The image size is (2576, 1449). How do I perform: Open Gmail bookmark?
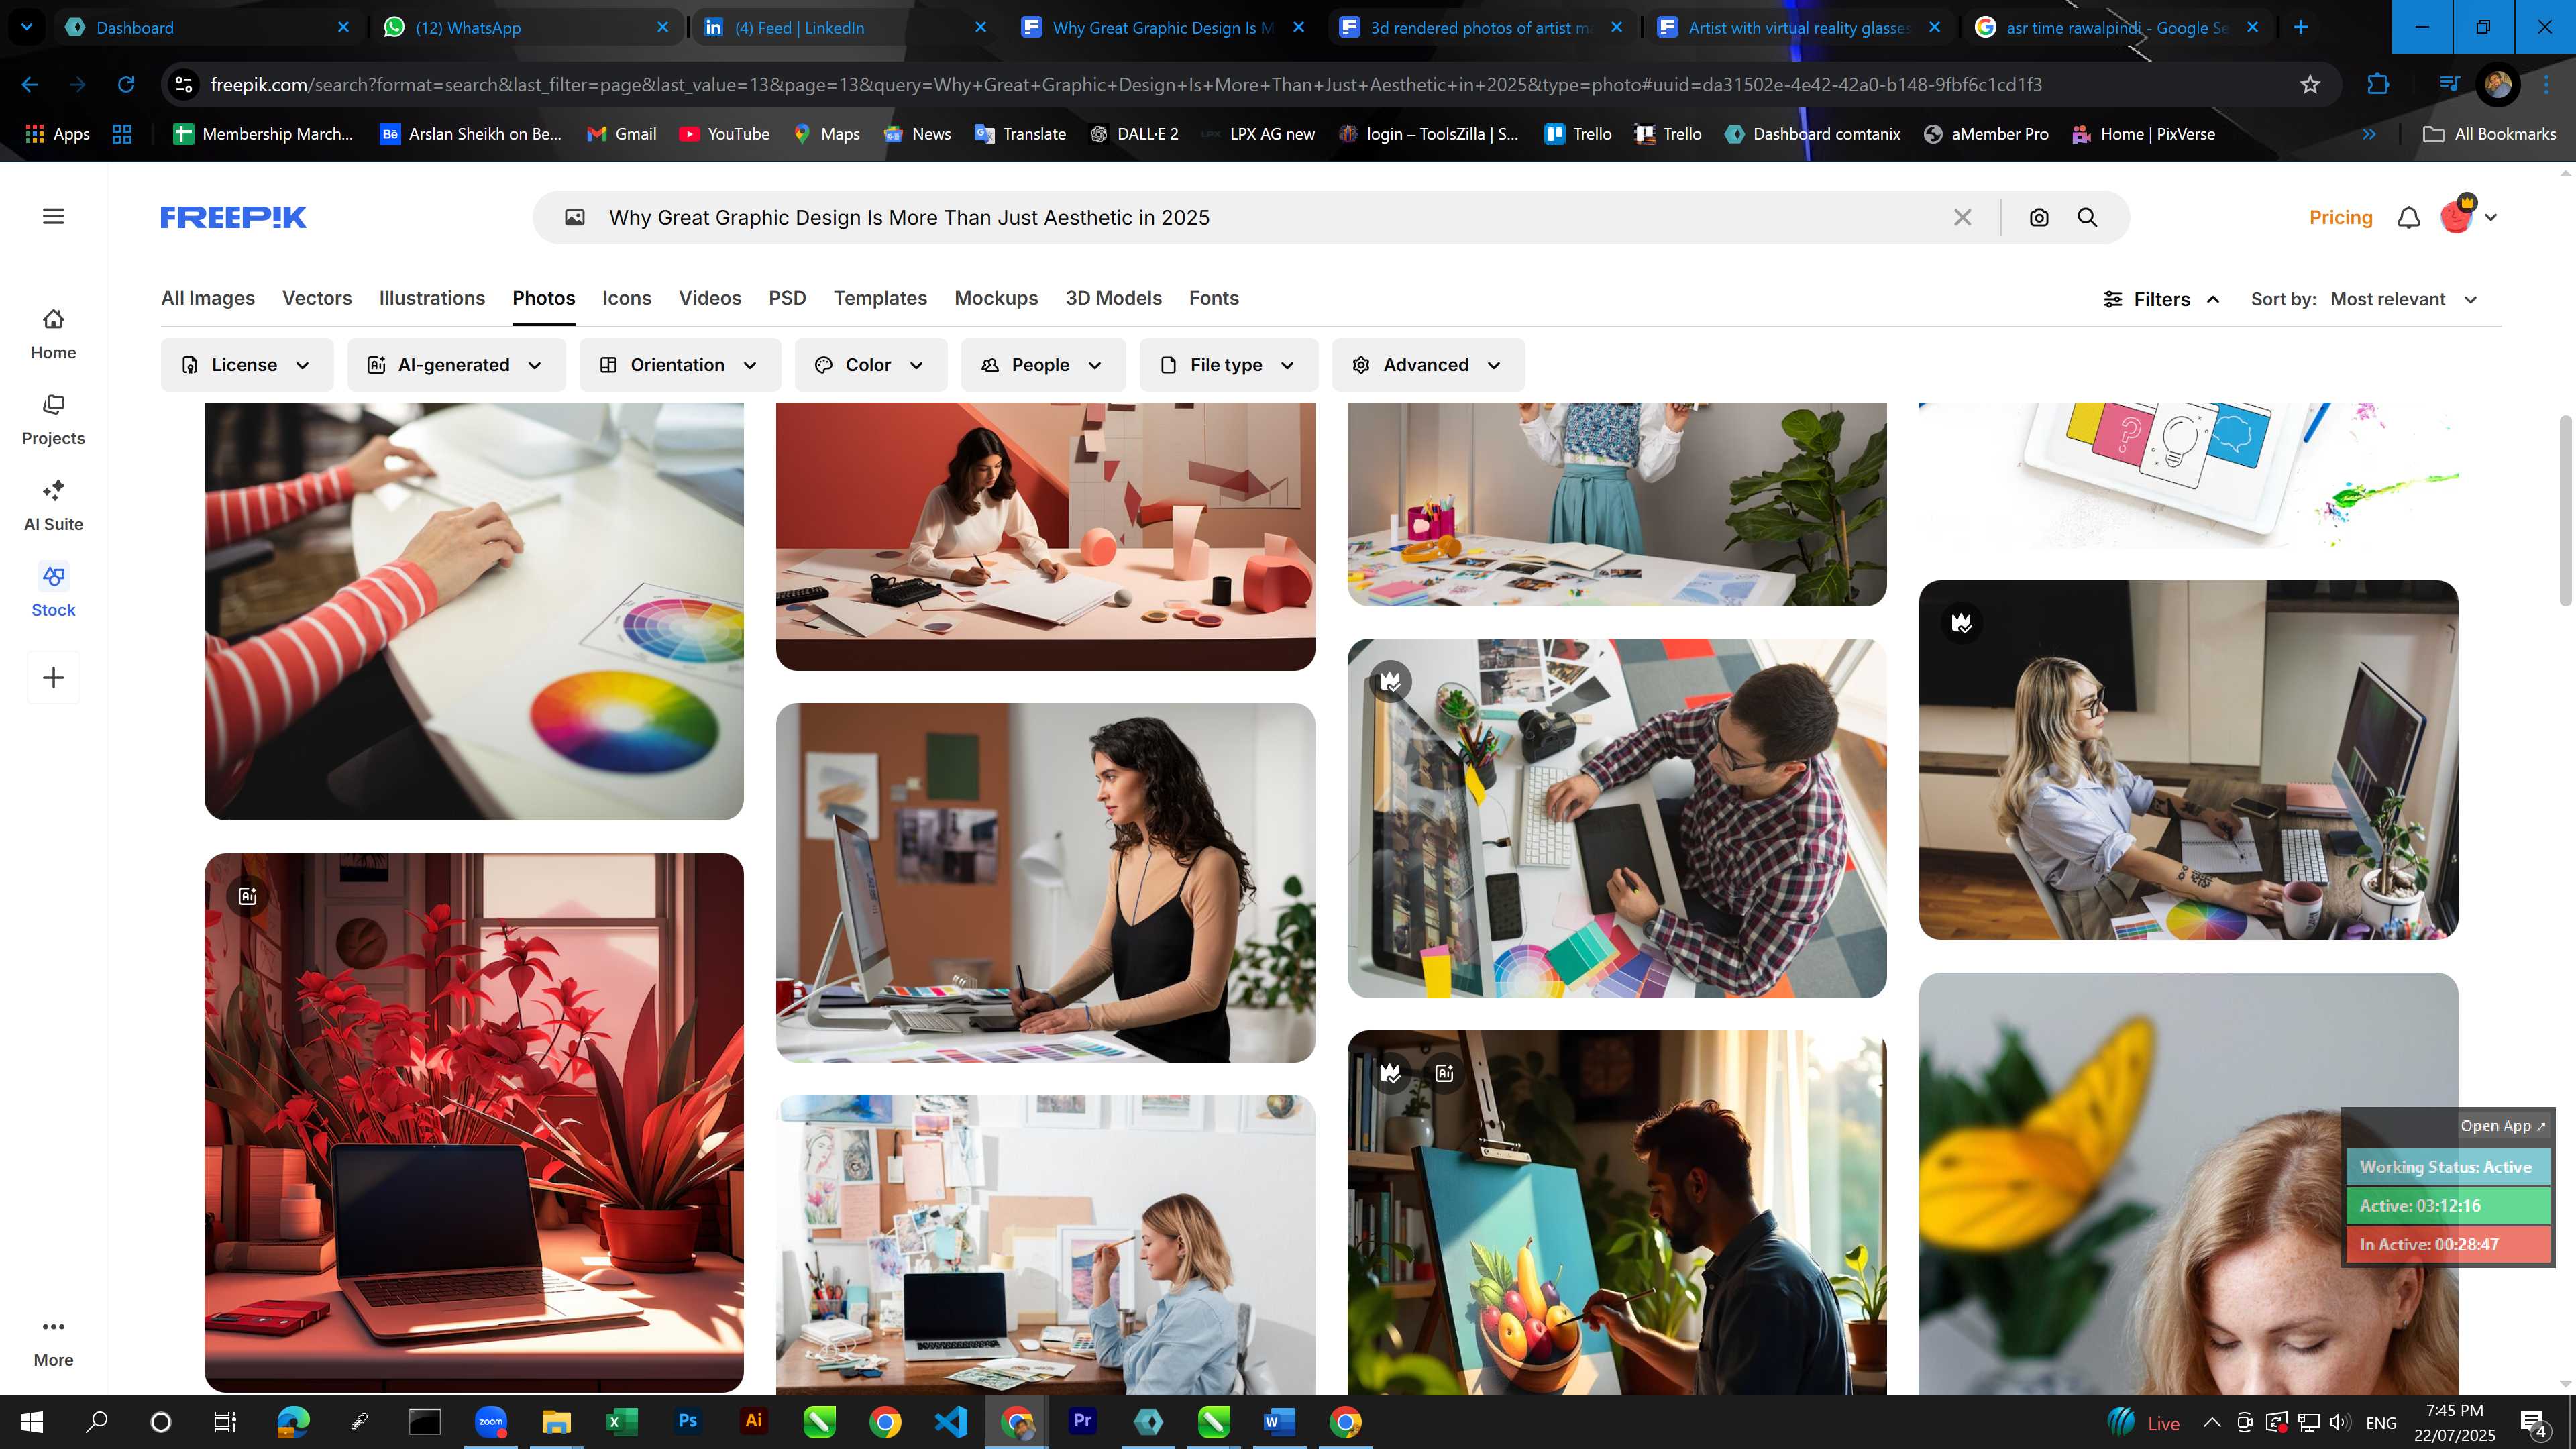pos(621,134)
